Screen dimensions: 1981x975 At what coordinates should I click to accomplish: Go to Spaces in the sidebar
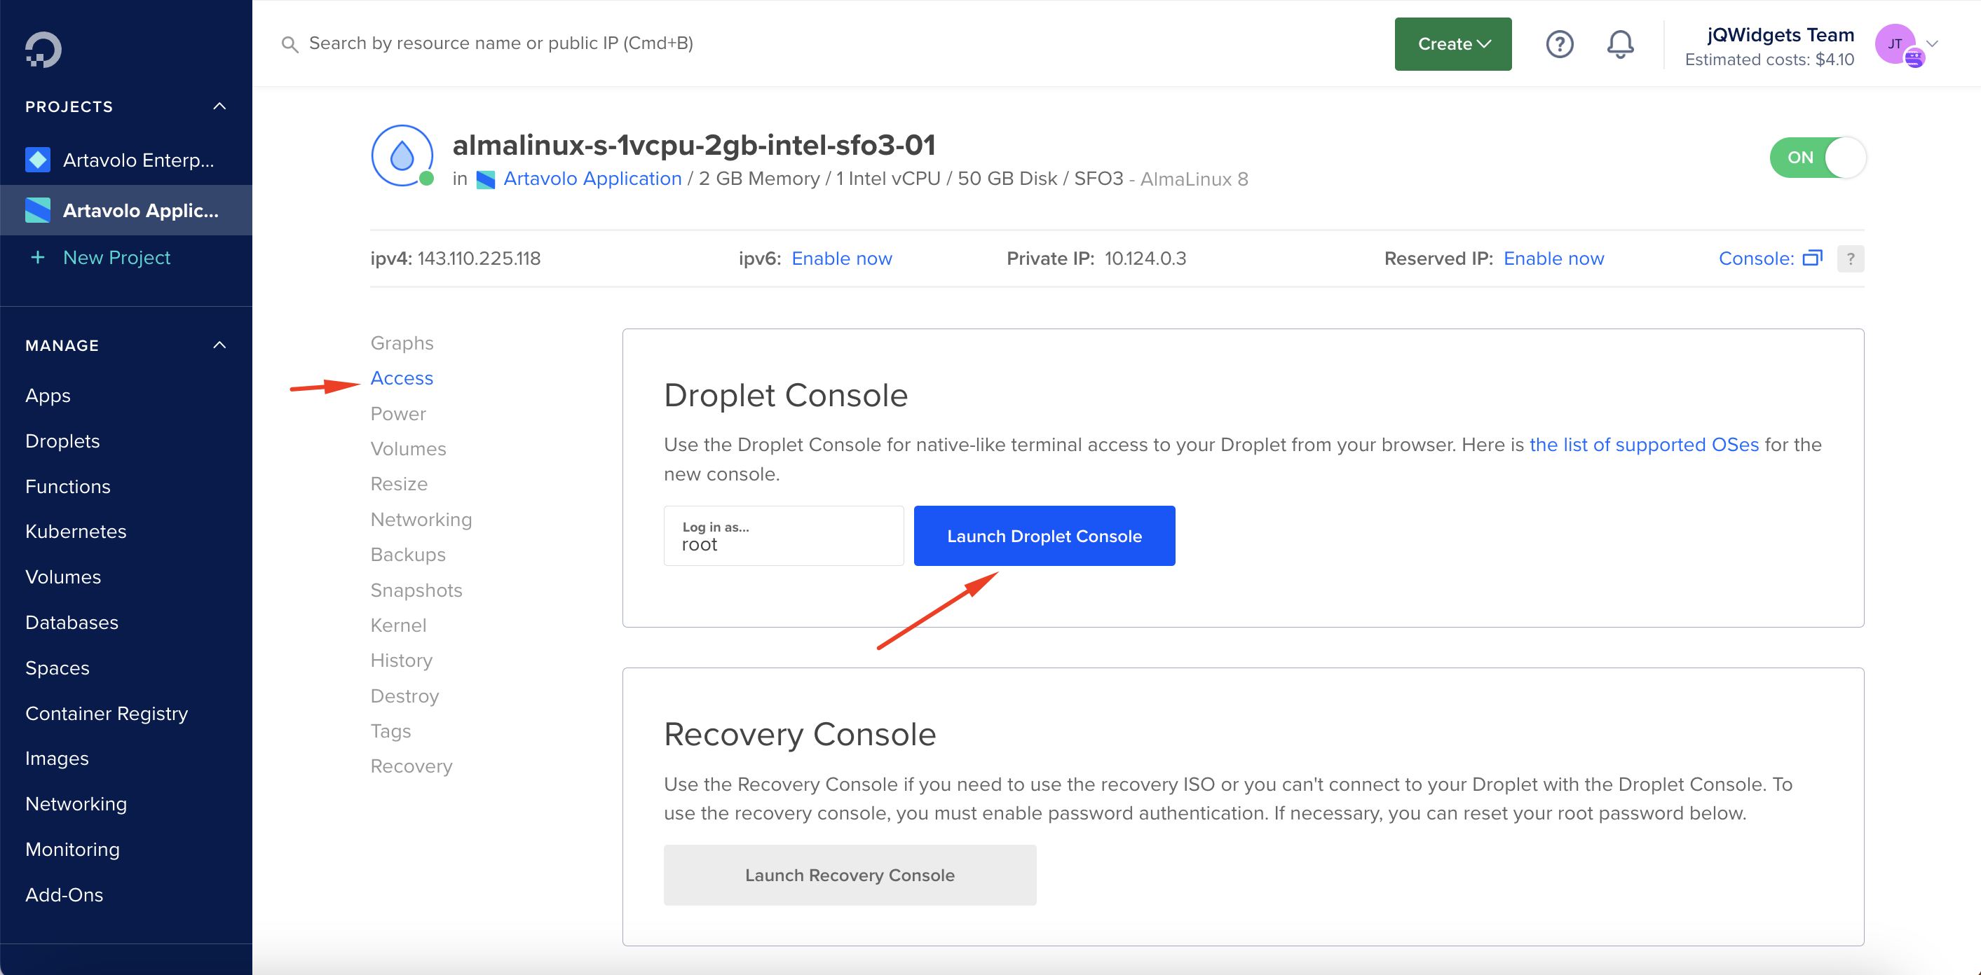57,668
